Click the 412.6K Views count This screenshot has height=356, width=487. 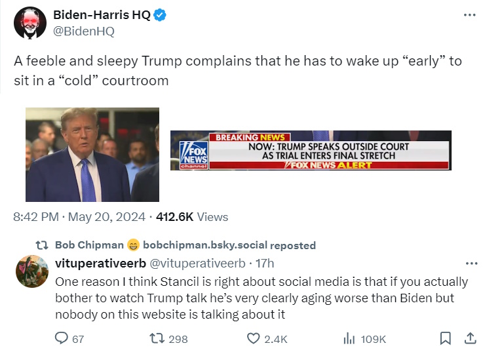coord(193,216)
